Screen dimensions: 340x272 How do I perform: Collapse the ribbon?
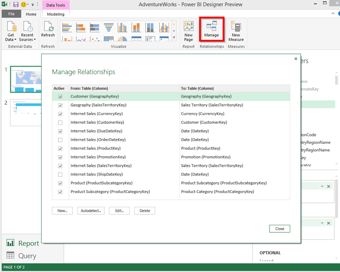coord(333,13)
